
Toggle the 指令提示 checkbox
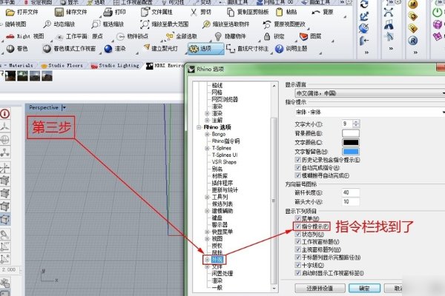(x=297, y=226)
